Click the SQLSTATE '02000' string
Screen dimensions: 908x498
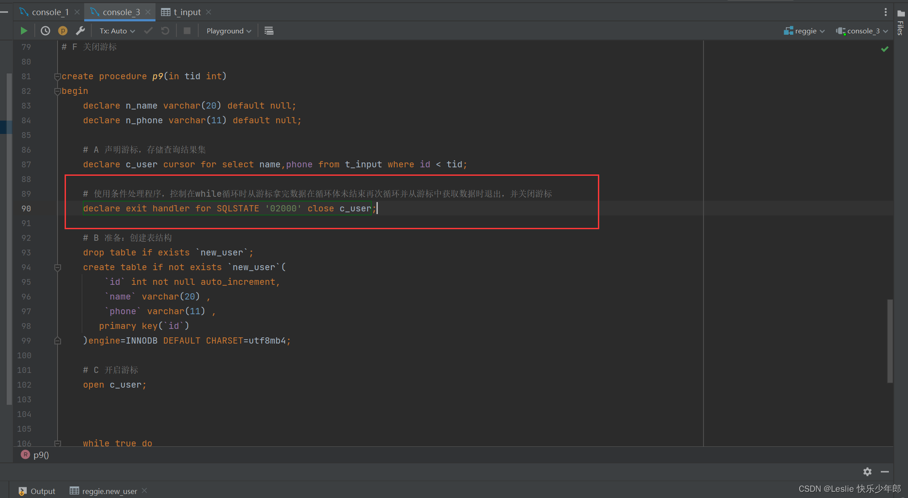click(x=259, y=209)
